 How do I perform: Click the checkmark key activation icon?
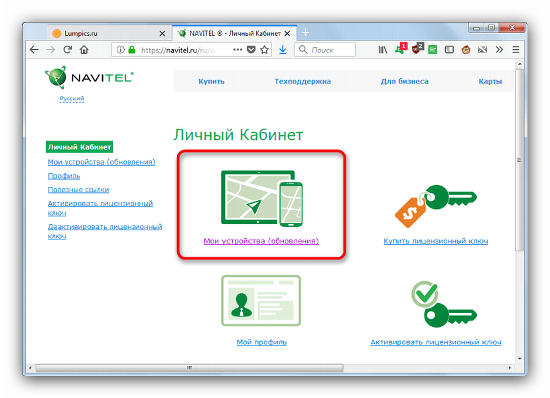[x=435, y=303]
